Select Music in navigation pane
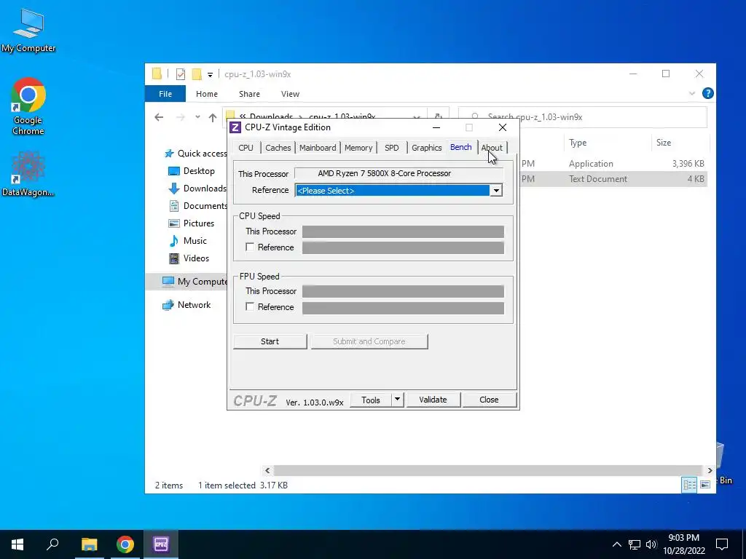This screenshot has width=746, height=559. tap(188, 241)
